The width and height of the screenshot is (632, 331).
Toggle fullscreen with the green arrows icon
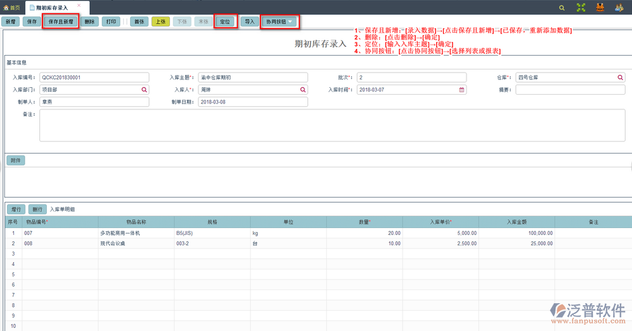tap(581, 8)
